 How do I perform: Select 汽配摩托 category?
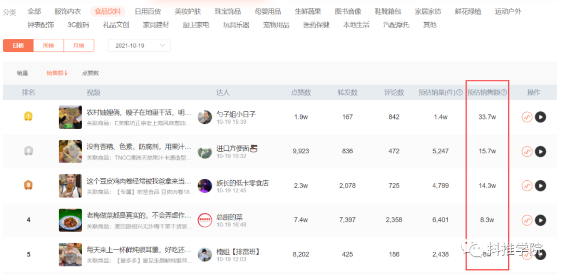click(x=396, y=25)
